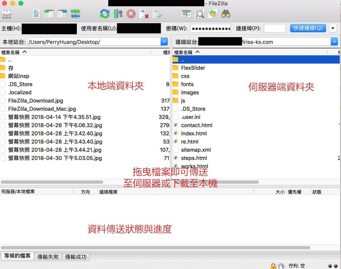341x269 pixels.
Task: Select remote .DS_Store file
Action: click(x=256, y=109)
